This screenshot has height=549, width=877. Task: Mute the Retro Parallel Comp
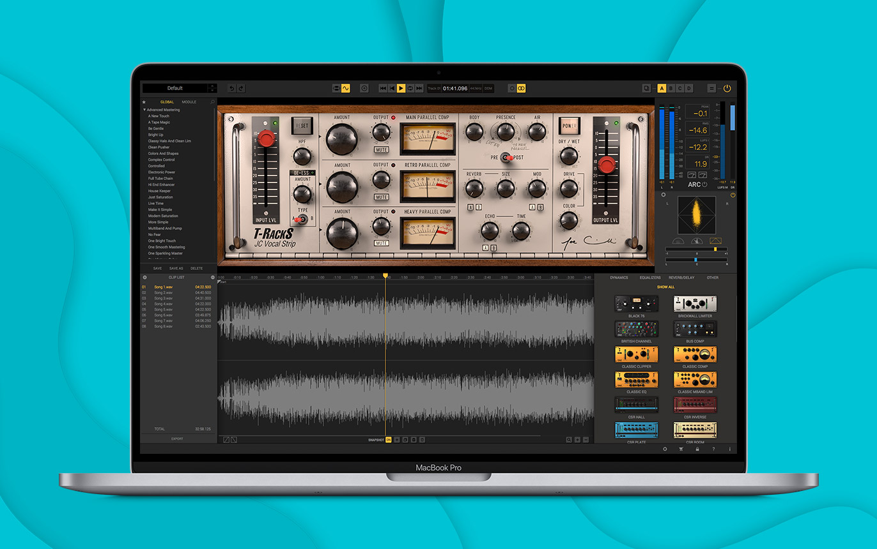click(382, 197)
